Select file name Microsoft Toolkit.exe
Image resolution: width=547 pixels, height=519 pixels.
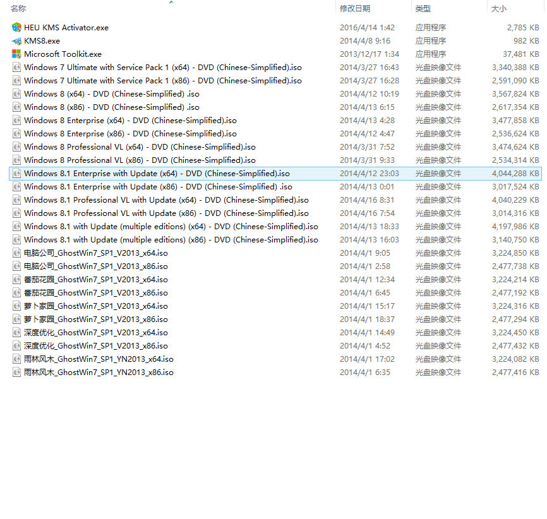(x=63, y=54)
